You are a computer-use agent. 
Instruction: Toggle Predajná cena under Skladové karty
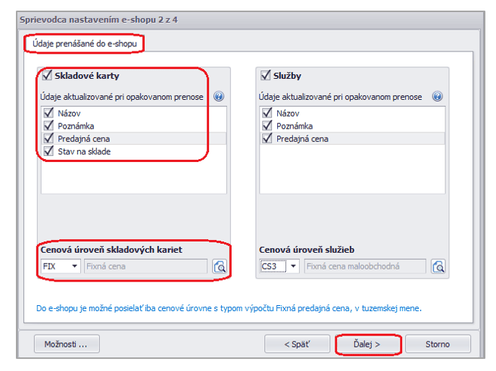(48, 139)
